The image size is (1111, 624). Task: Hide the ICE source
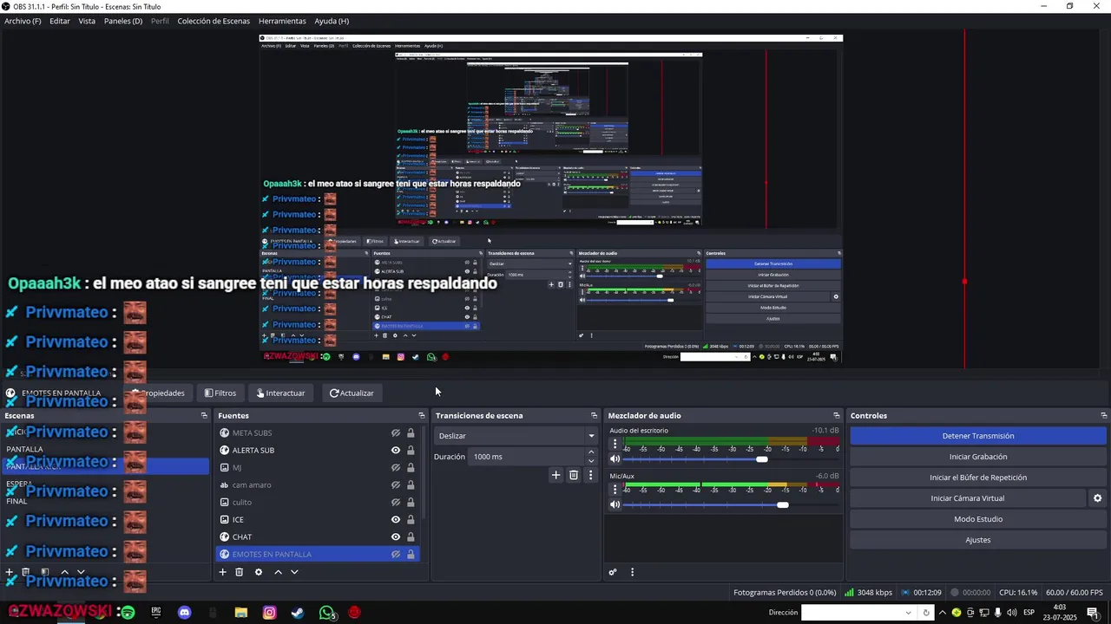[396, 520]
